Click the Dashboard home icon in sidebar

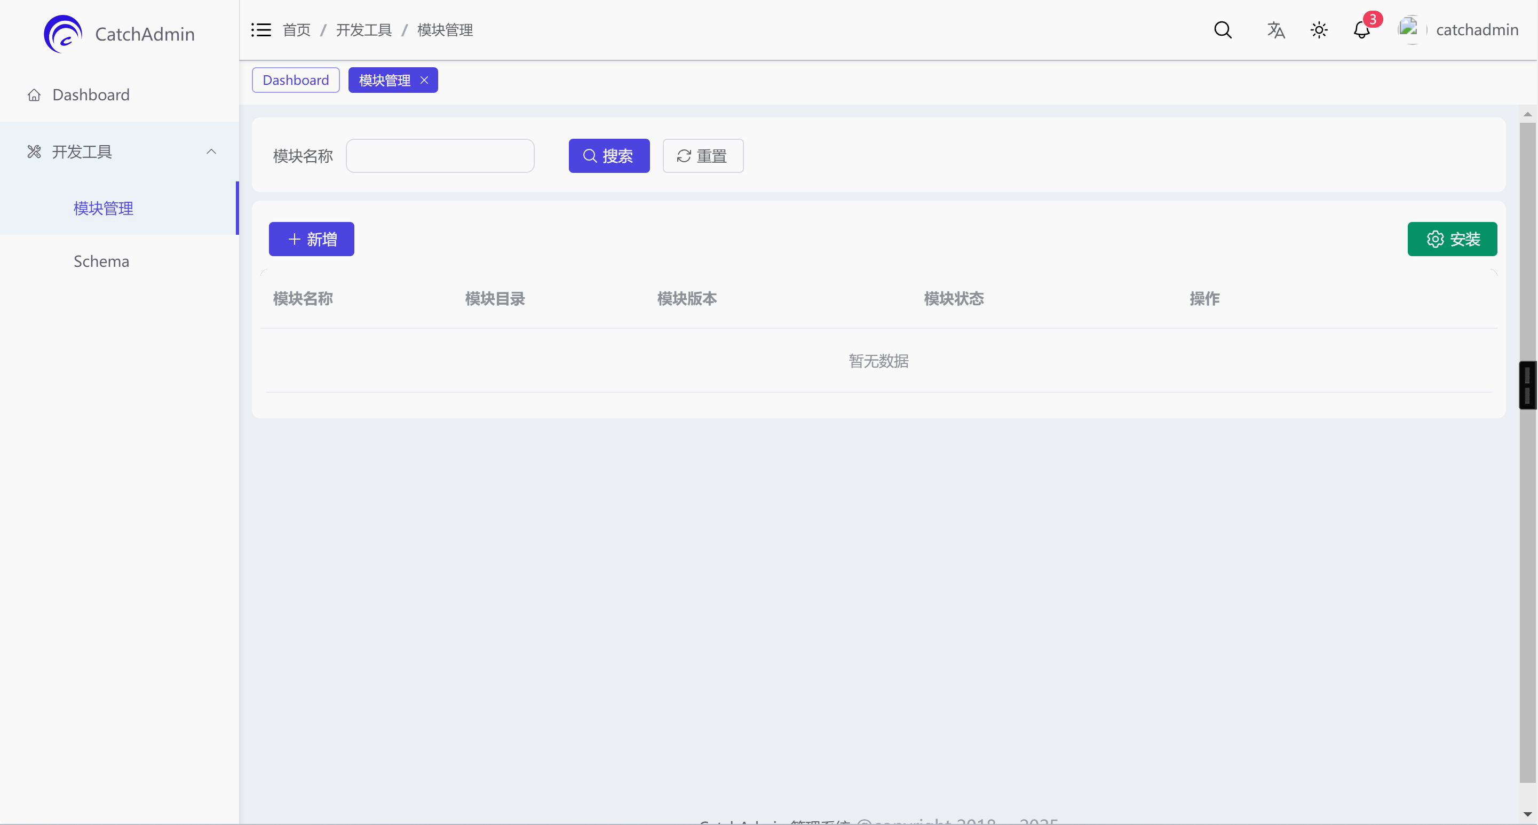(x=34, y=95)
